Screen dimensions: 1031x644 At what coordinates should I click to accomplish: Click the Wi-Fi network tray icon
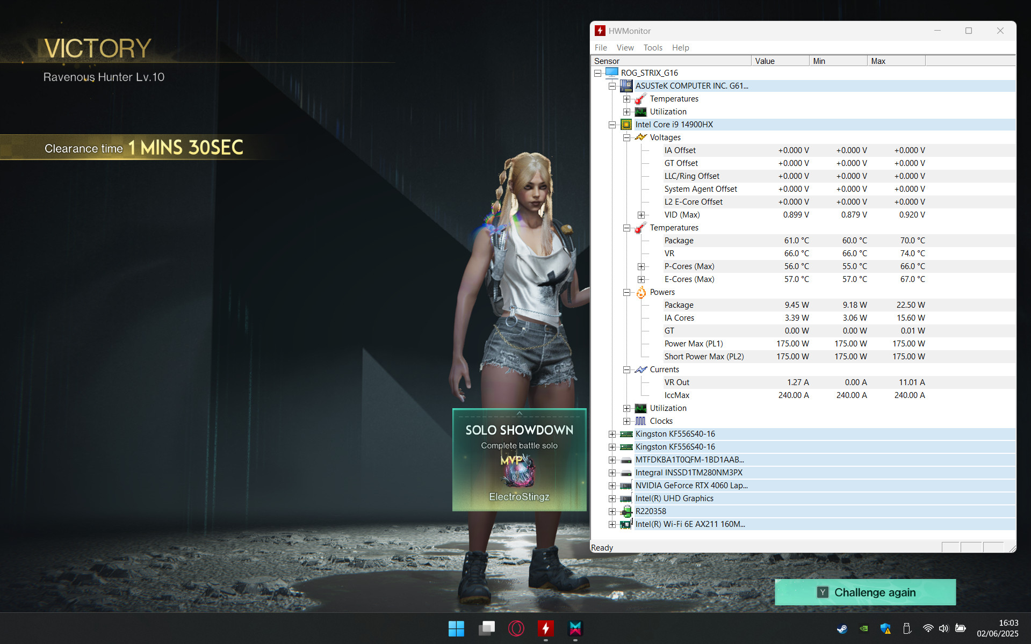coord(928,628)
